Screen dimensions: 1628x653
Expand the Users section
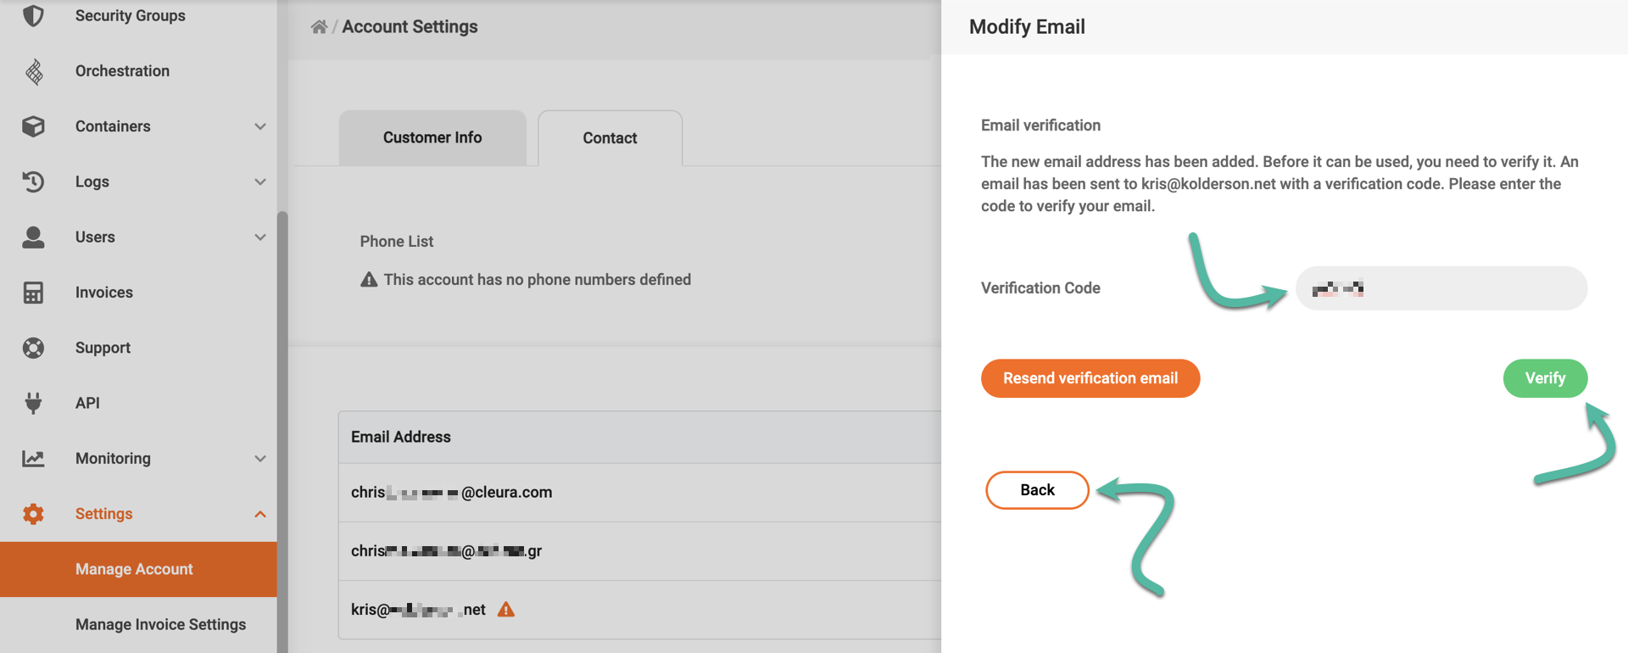(260, 237)
